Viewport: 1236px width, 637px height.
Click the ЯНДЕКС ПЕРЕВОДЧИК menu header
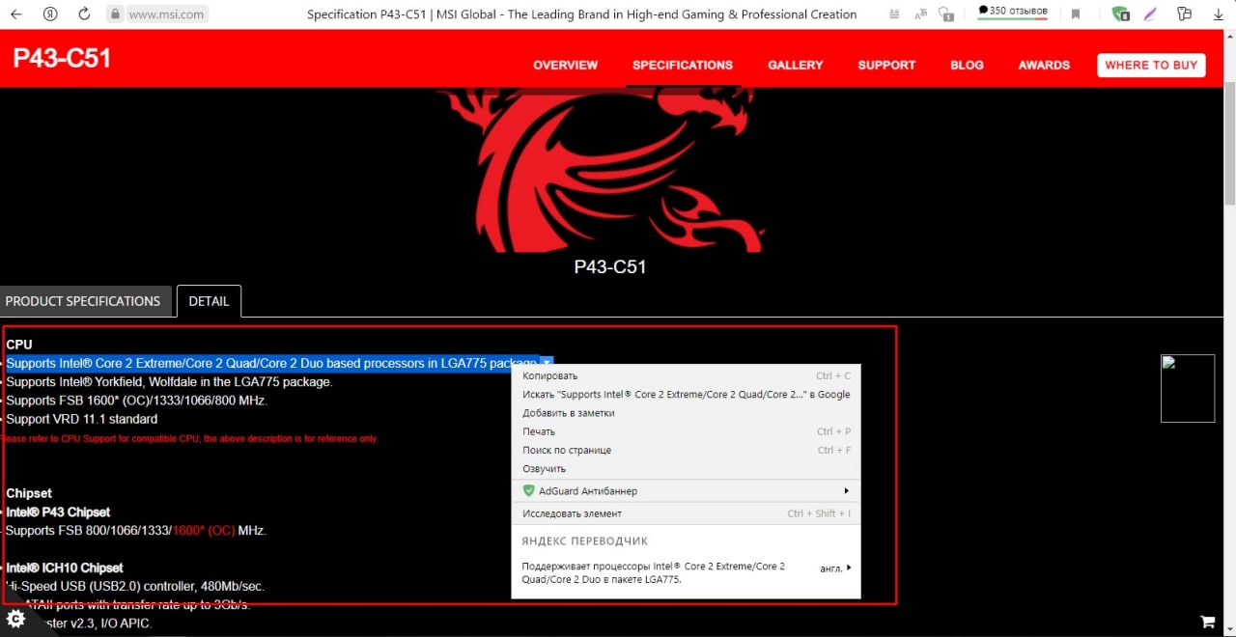(x=585, y=541)
